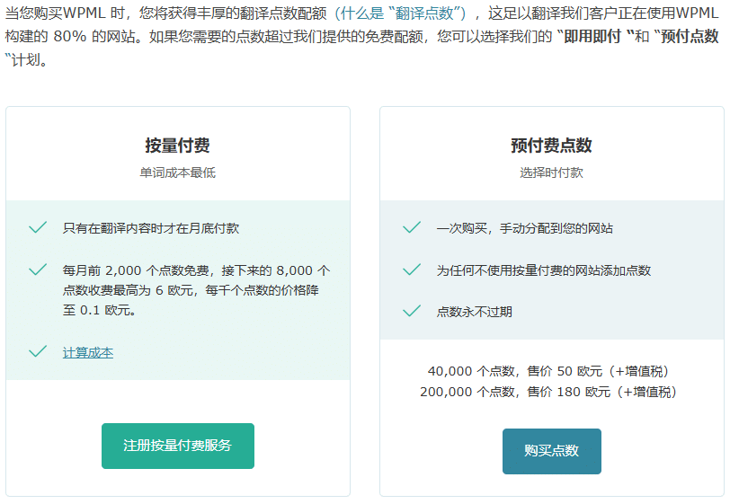Click text 一次购买，手动分配到您的网站
Viewport: 730px width, 504px height.
[525, 228]
